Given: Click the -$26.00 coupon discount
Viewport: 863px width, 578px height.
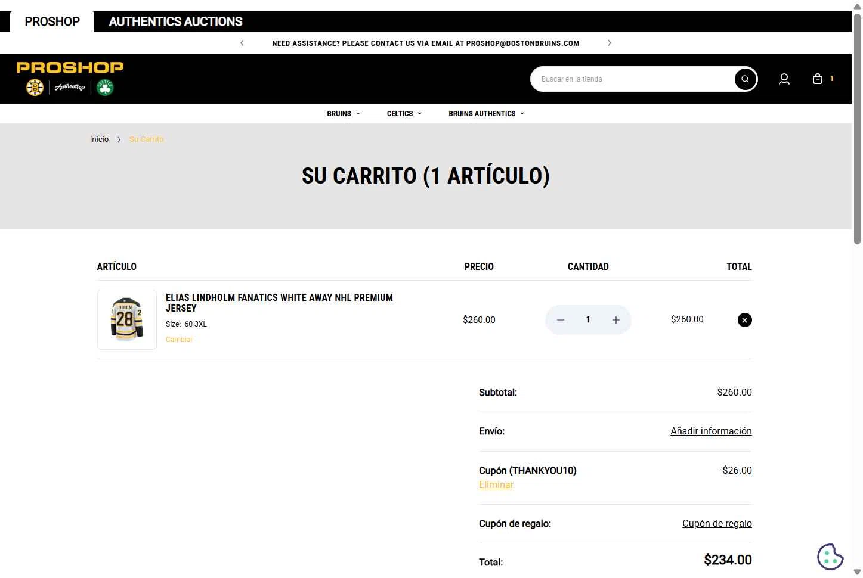Looking at the screenshot, I should coord(735,470).
